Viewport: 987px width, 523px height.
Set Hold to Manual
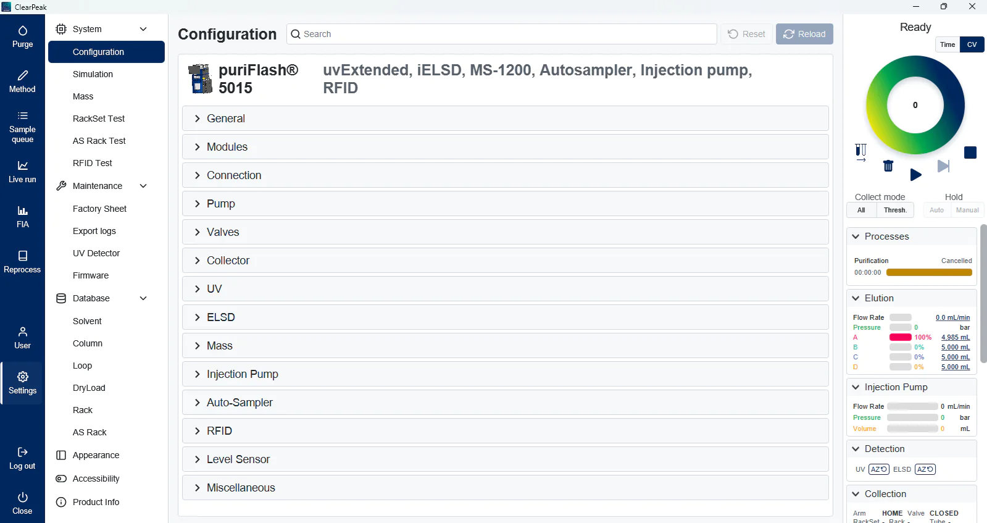pos(967,210)
